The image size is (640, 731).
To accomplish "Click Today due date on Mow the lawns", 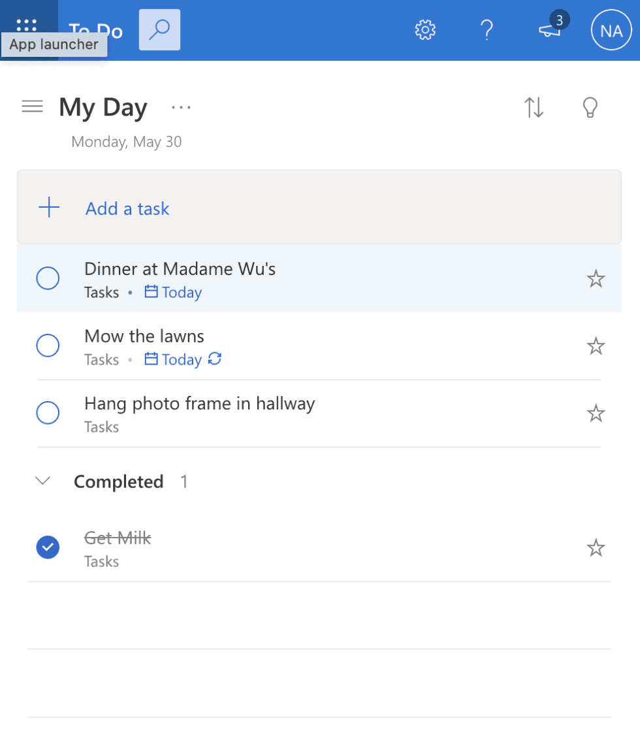I will (x=182, y=360).
